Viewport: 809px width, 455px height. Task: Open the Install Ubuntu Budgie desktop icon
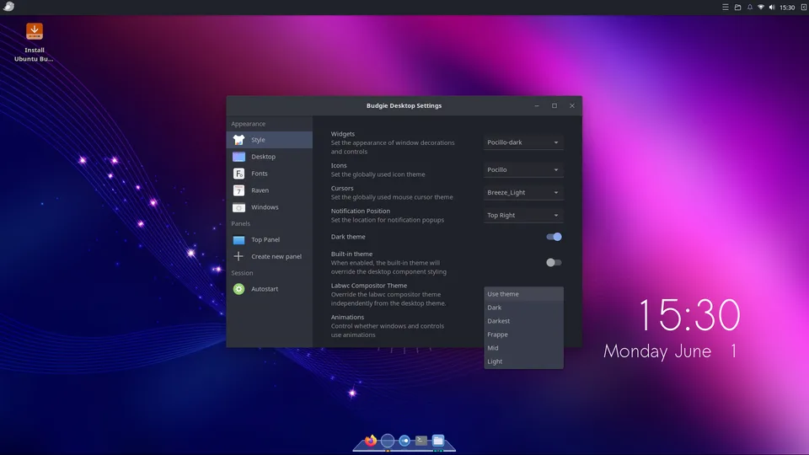point(34,42)
